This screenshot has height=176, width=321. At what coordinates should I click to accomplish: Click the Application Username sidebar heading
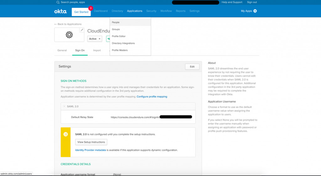coord(222,101)
